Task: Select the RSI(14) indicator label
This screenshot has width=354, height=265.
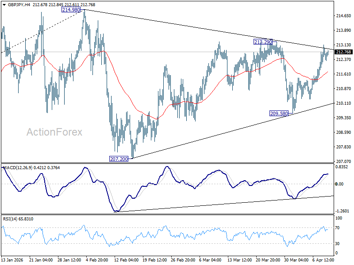Action: (11, 219)
